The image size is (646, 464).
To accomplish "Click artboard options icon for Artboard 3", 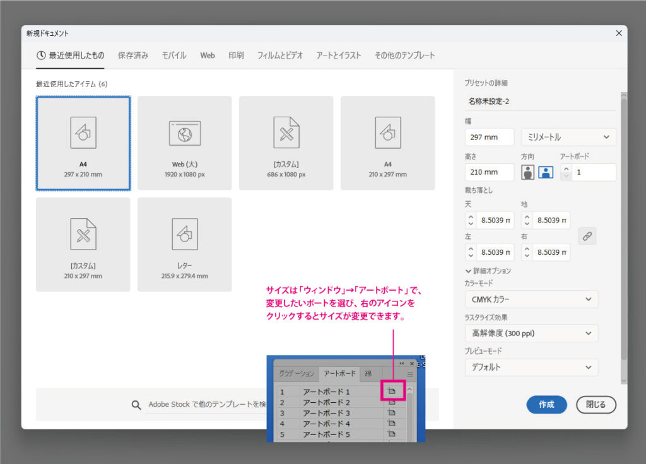I will coord(391,413).
